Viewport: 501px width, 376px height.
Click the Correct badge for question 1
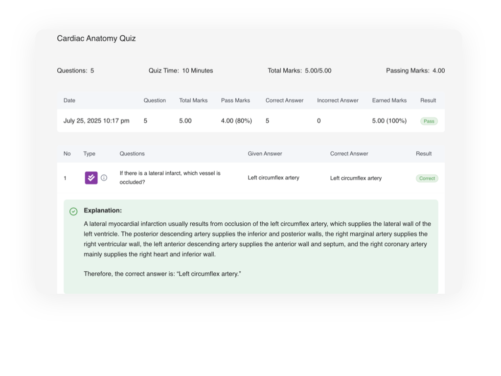click(427, 178)
